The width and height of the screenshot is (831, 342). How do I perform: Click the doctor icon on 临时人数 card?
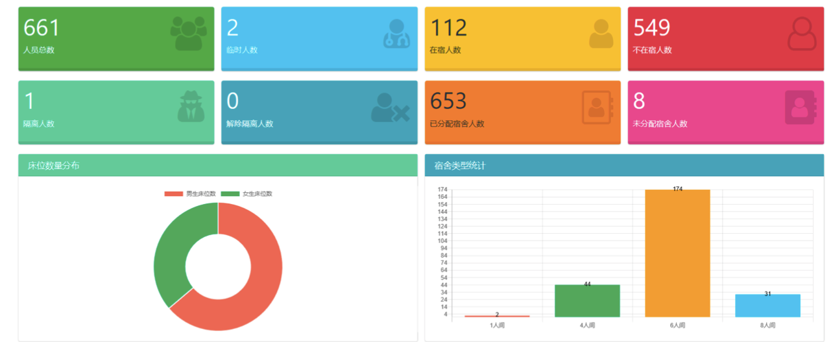point(396,34)
